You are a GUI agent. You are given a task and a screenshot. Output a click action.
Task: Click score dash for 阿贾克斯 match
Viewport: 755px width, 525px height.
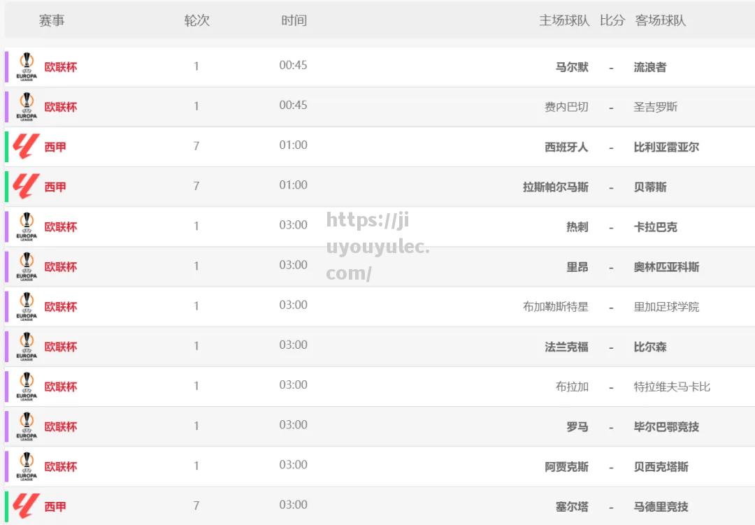point(611,467)
